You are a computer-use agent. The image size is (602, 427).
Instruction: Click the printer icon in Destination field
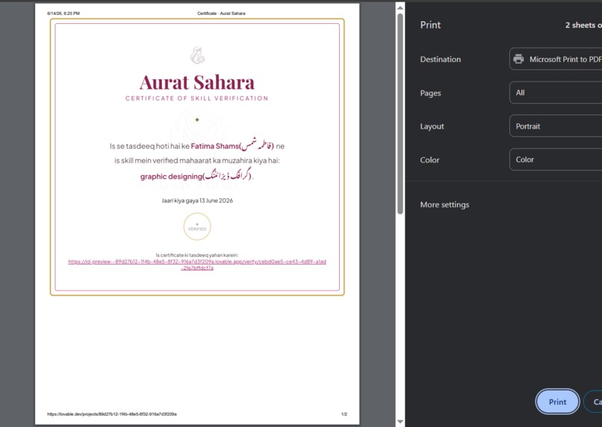[x=518, y=59]
